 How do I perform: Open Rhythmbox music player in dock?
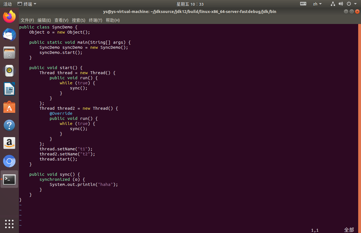click(x=9, y=71)
